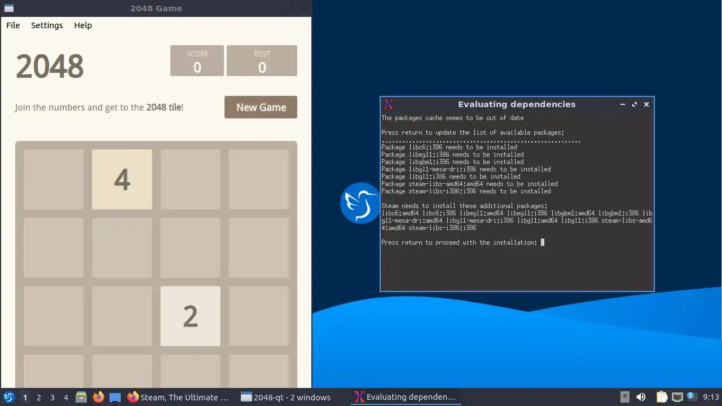The height and width of the screenshot is (406, 722).
Task: Click the show desktop icon in the taskbar
Action: tap(115, 398)
